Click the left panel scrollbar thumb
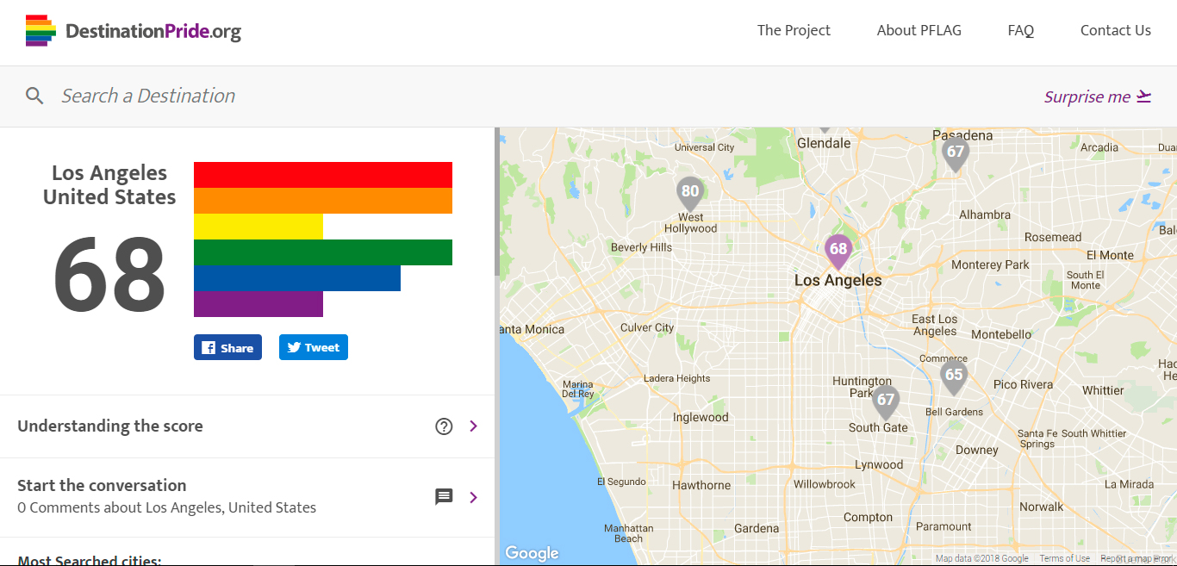The image size is (1177, 566). coord(496,202)
